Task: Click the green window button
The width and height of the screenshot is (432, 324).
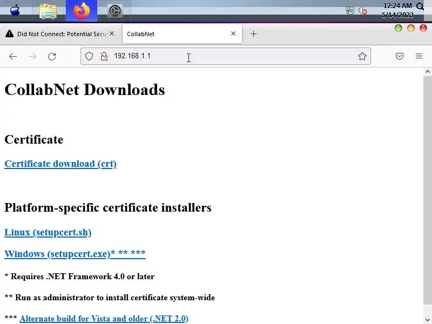Action: (398, 28)
